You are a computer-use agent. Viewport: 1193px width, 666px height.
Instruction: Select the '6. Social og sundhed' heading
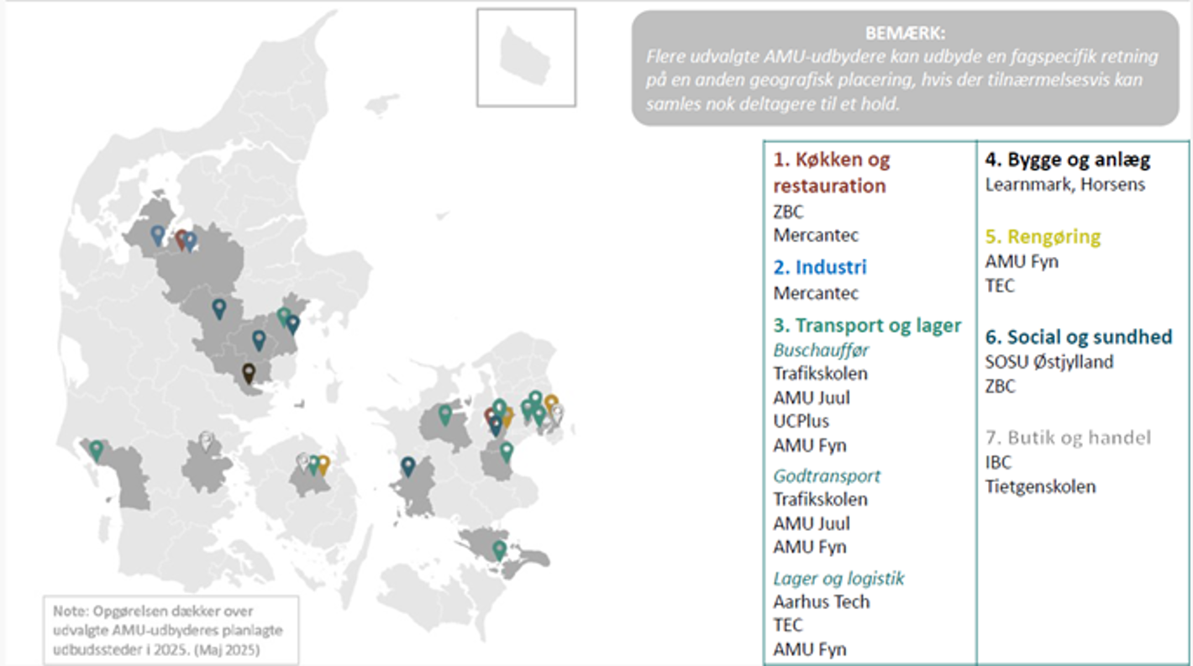tap(1078, 337)
